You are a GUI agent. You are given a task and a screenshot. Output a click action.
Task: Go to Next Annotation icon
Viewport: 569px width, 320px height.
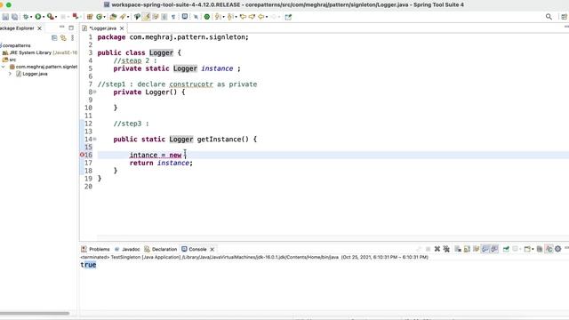coord(218,17)
